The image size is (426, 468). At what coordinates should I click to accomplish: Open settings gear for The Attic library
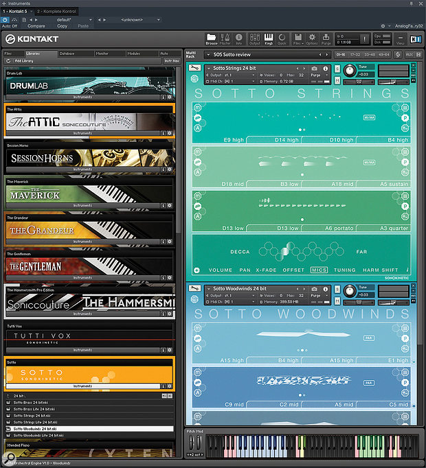[170, 133]
